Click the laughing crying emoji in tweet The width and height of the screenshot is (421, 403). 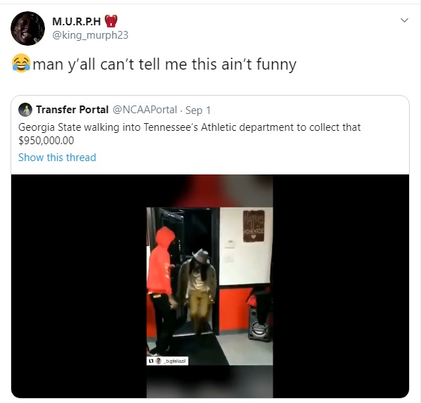21,63
